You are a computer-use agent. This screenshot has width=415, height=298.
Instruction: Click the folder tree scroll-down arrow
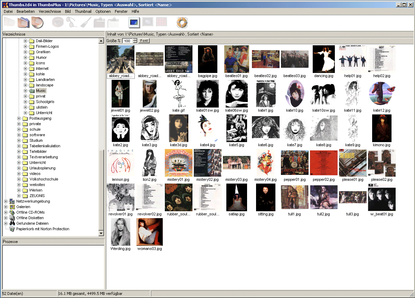101,233
